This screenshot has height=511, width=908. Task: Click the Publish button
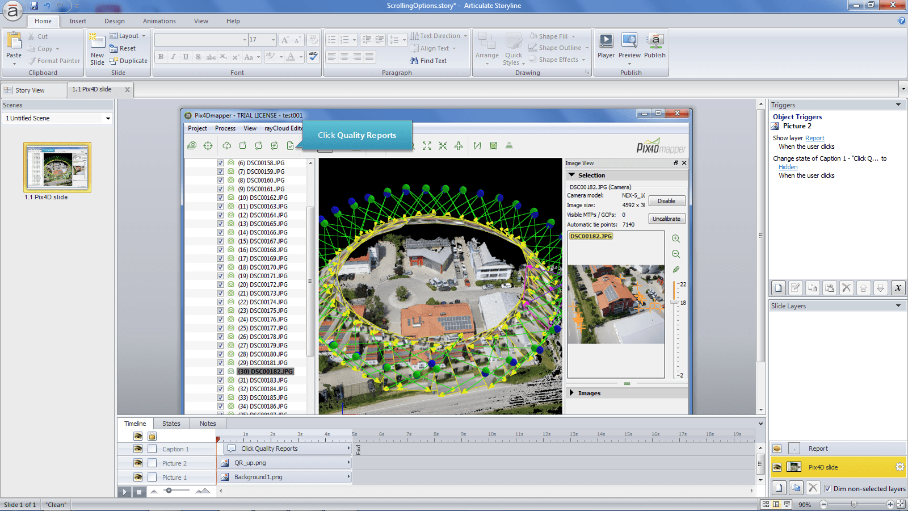coord(655,45)
